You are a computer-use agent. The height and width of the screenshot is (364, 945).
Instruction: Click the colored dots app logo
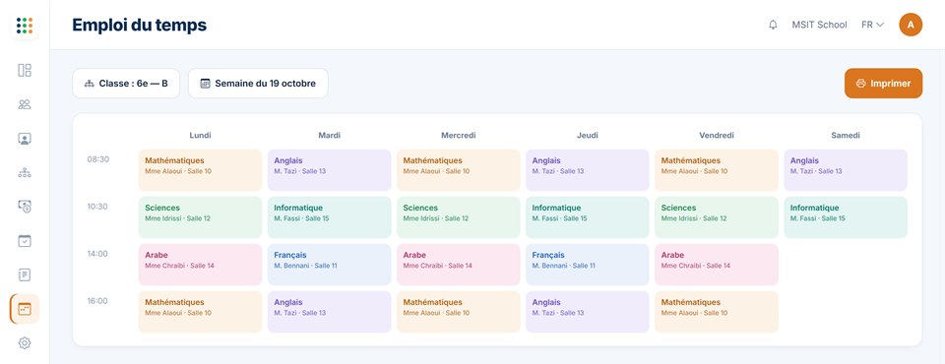click(x=25, y=26)
